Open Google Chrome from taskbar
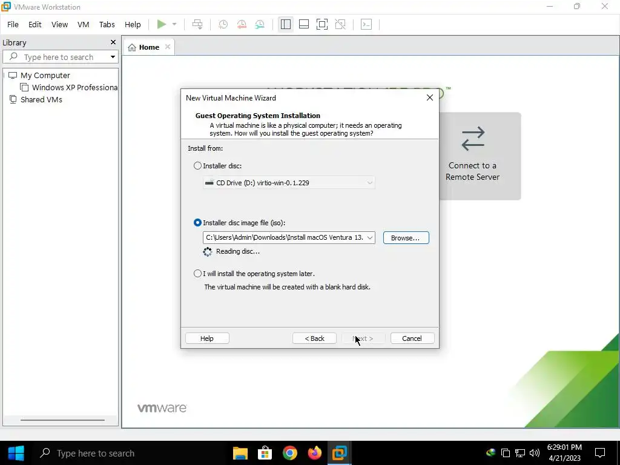 290,453
